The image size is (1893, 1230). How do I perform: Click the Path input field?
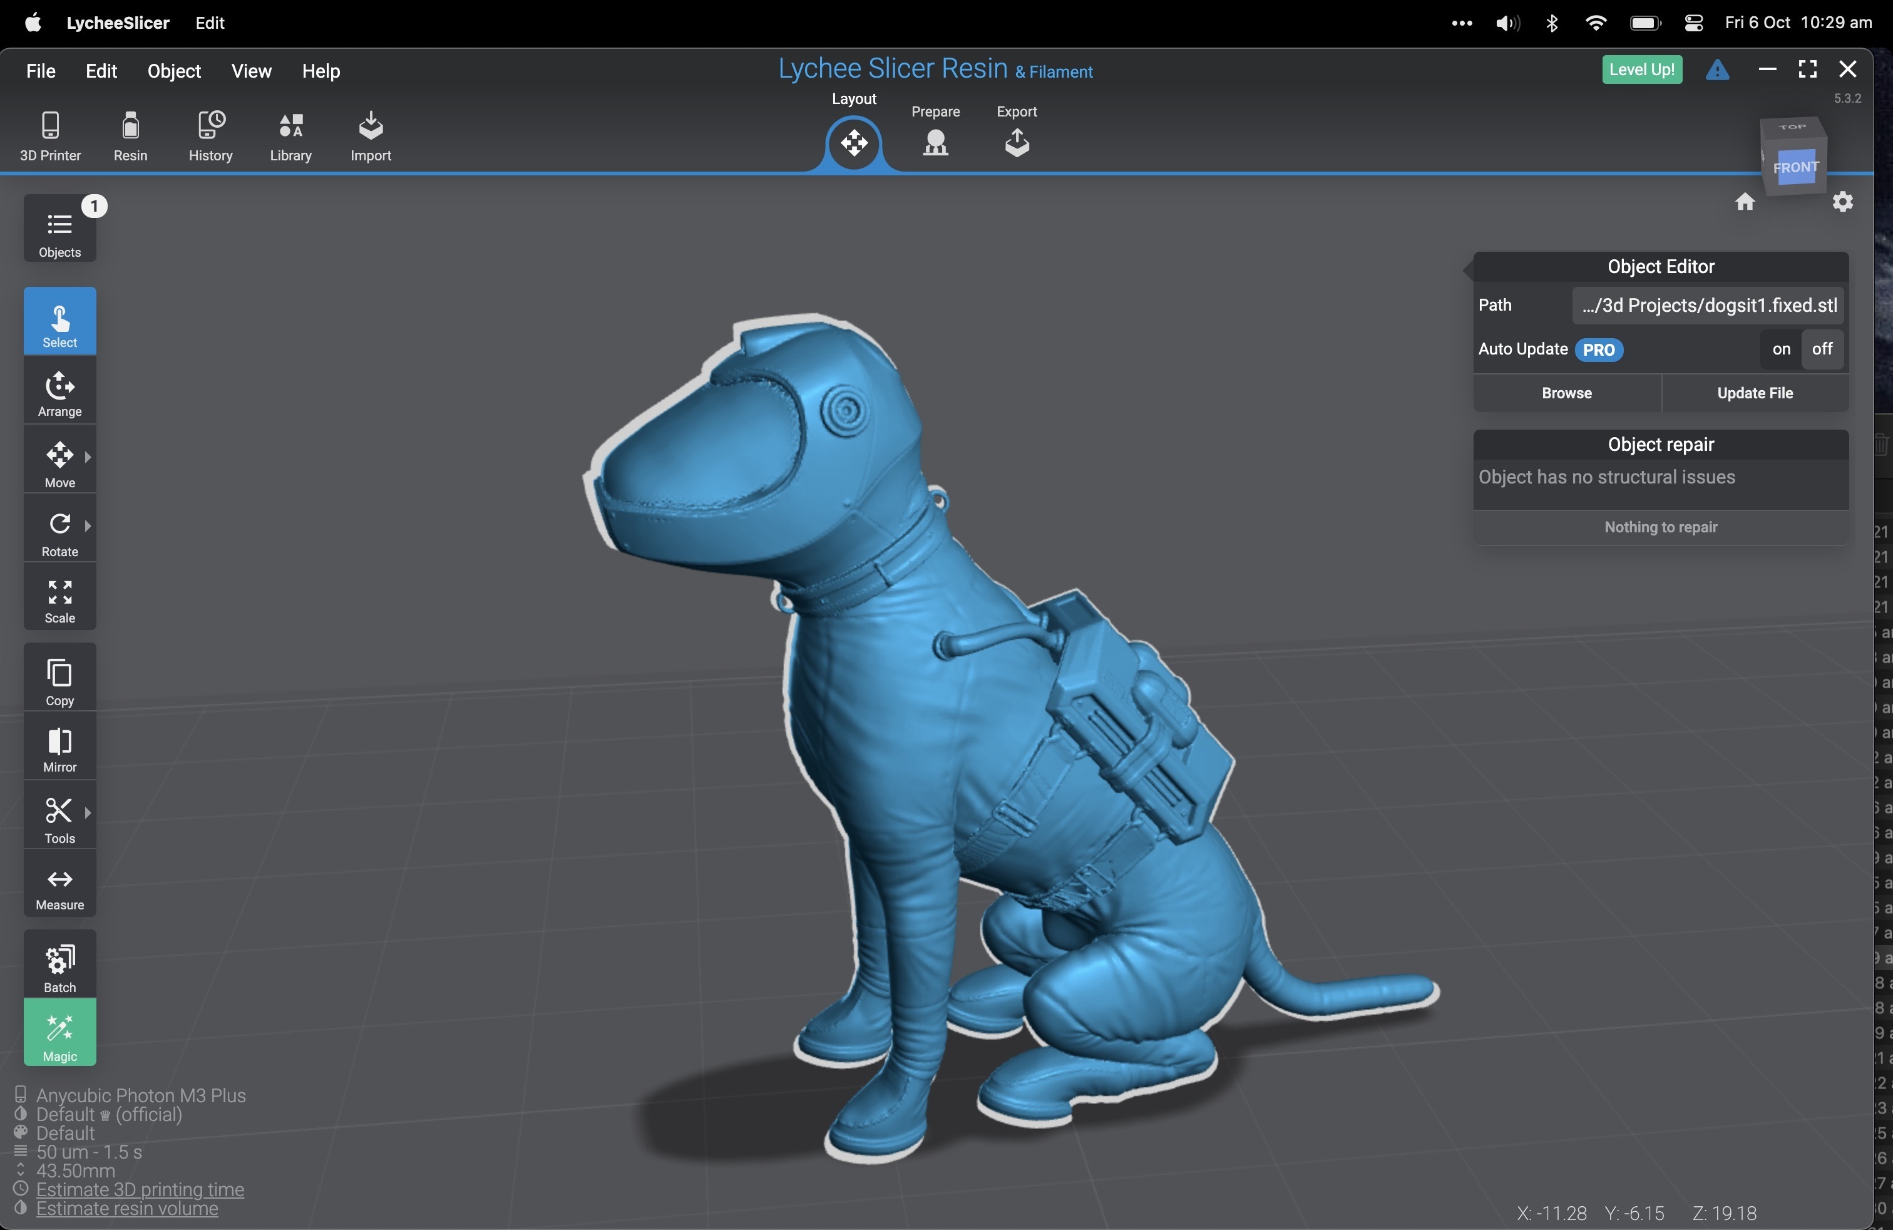coord(1708,306)
